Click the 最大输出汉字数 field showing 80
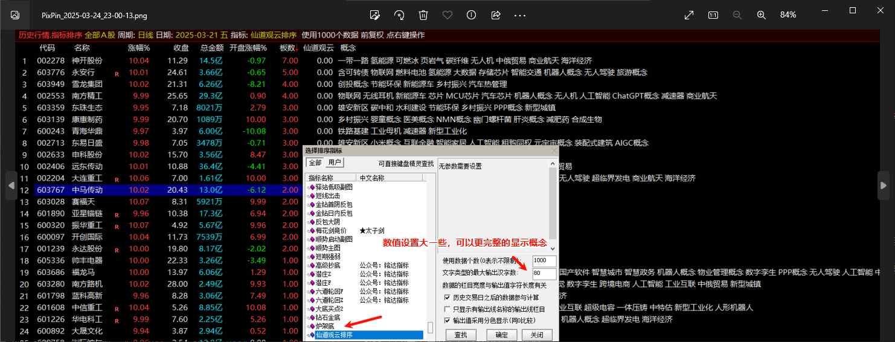 point(544,274)
